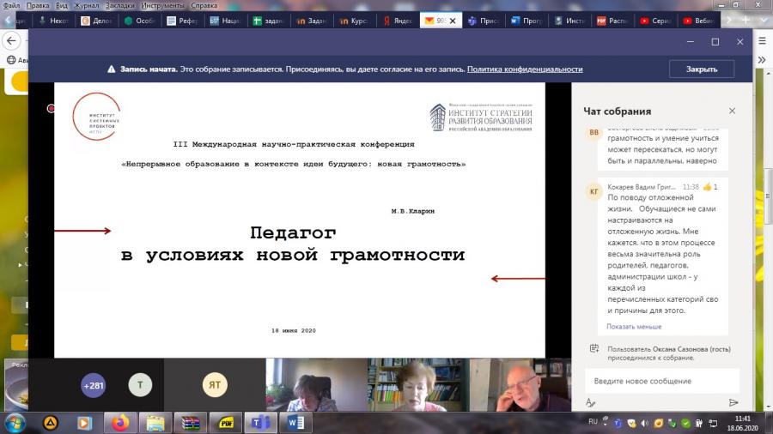This screenshot has width=773, height=434.
Task: Click the thumbs-up reaction on Кокарев's message
Action: click(x=708, y=186)
